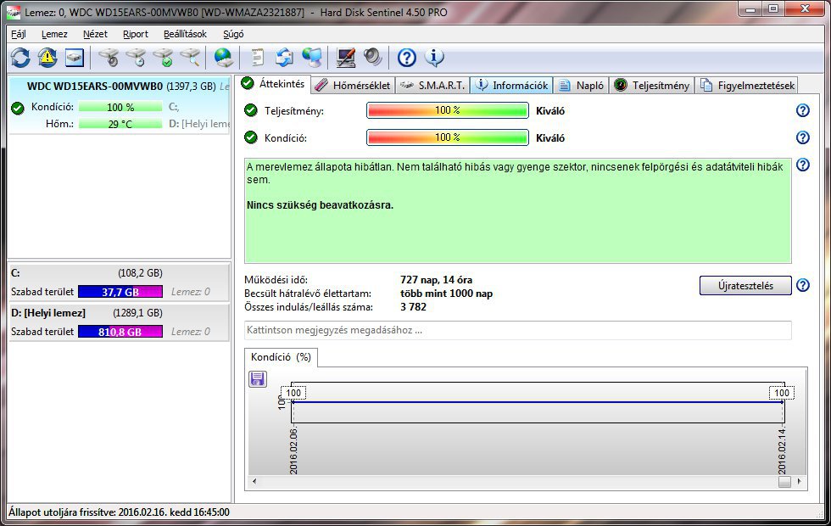Click the Újratesztelés button
The width and height of the screenshot is (831, 526).
tap(745, 285)
